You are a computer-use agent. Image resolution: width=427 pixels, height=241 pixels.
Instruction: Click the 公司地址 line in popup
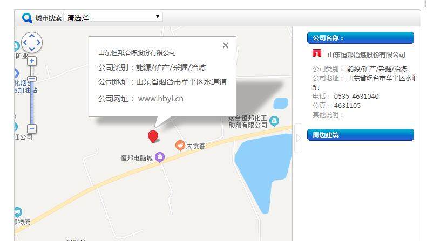click(x=162, y=82)
